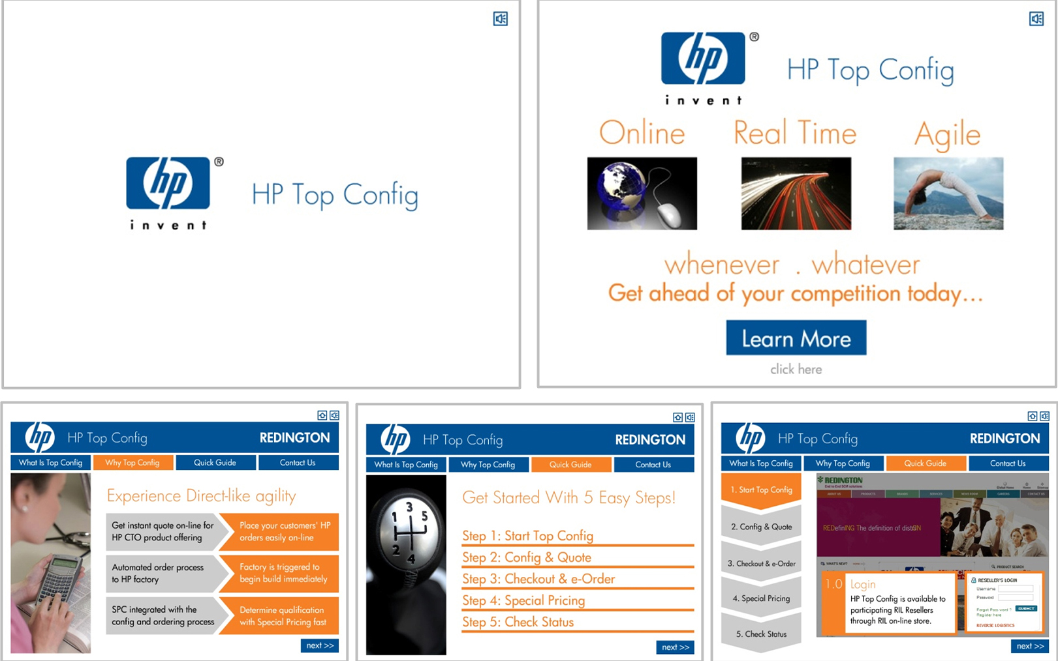
Task: Open Contact Us tab on the agility slide
Action: [x=298, y=463]
